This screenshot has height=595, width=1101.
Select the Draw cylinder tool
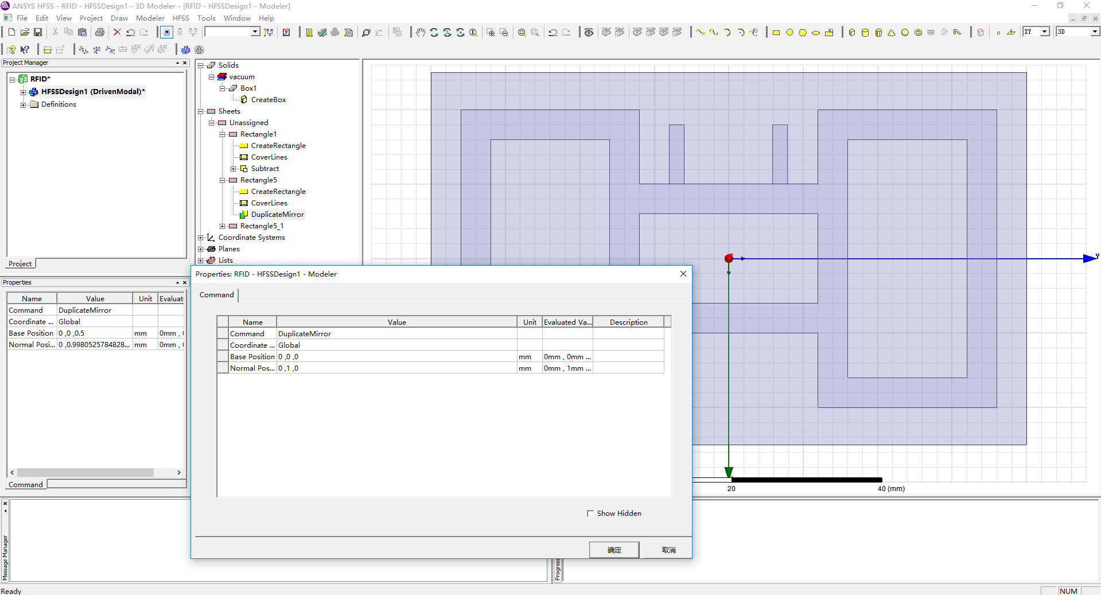point(865,33)
